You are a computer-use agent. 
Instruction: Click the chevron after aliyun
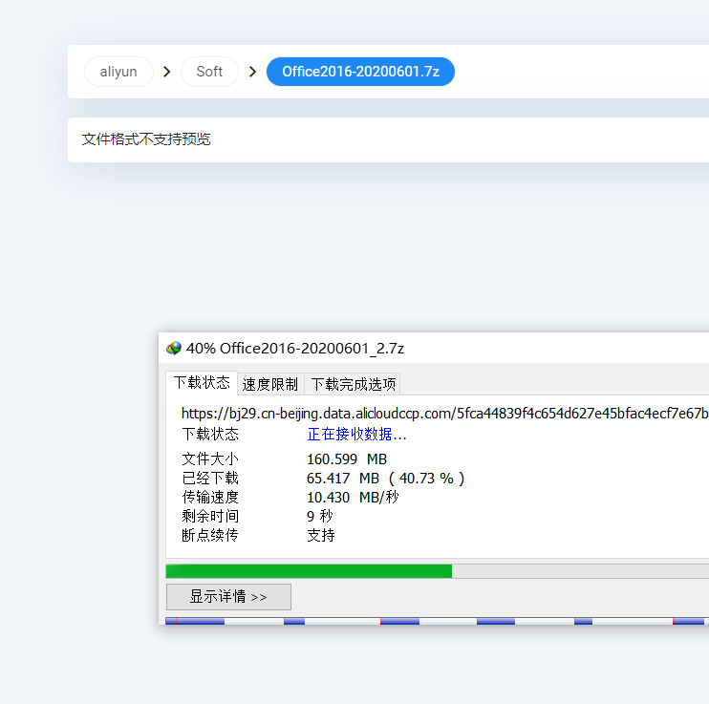pos(167,72)
